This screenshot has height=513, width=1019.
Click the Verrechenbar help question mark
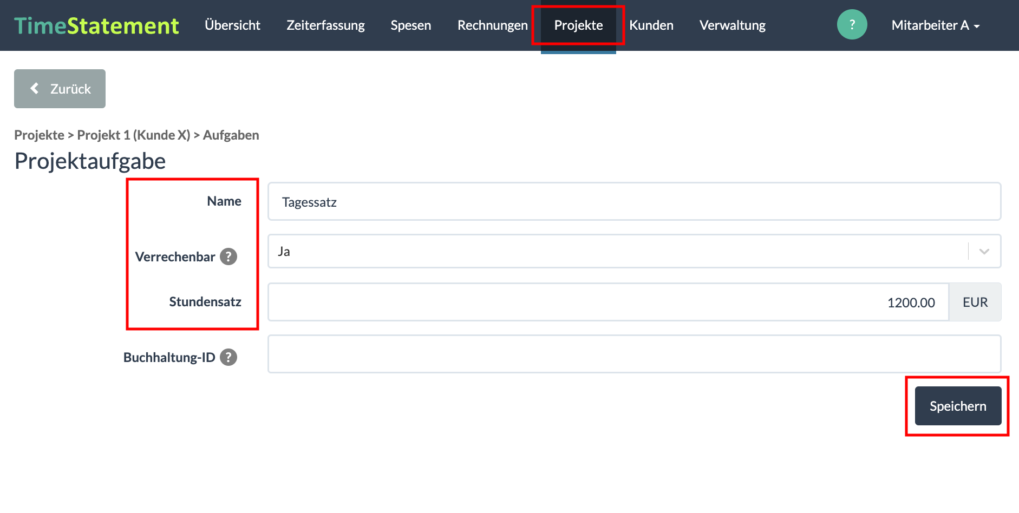(228, 256)
